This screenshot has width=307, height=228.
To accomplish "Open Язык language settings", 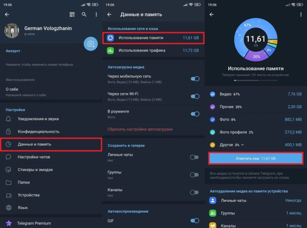I will 51,207.
